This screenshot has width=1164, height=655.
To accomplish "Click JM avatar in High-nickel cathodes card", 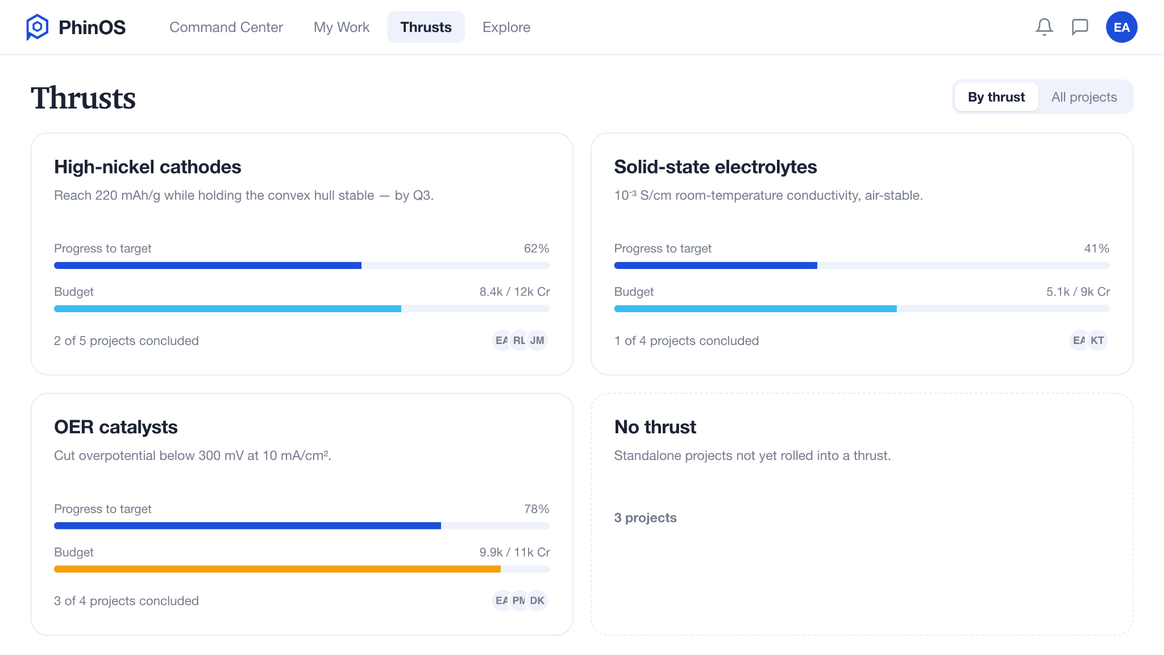I will pyautogui.click(x=537, y=341).
